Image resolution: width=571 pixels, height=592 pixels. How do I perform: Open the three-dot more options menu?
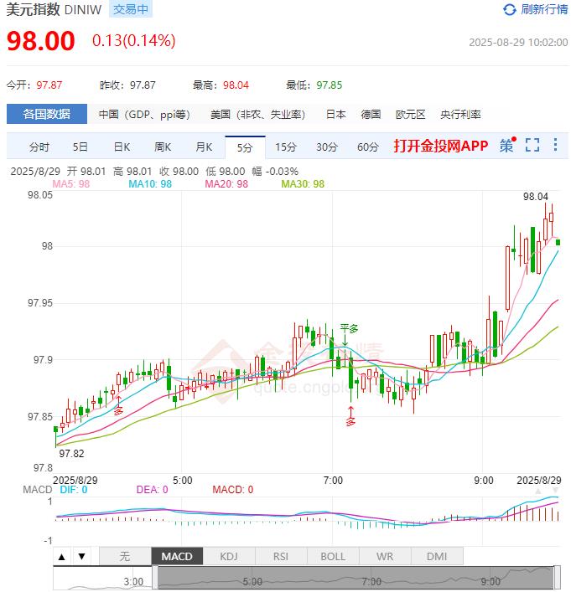tap(555, 146)
